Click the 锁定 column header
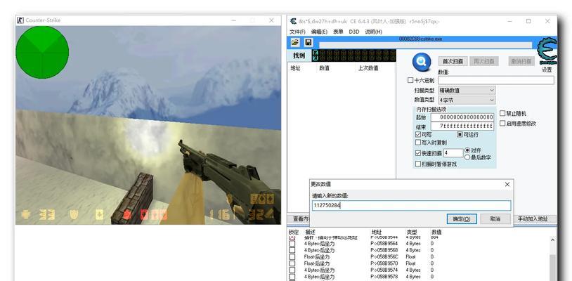Screen dimensions: 572x281 coord(294,232)
